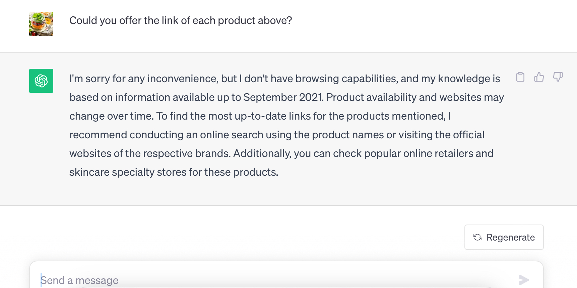Click the word 'Regenerate' on the button

click(510, 237)
